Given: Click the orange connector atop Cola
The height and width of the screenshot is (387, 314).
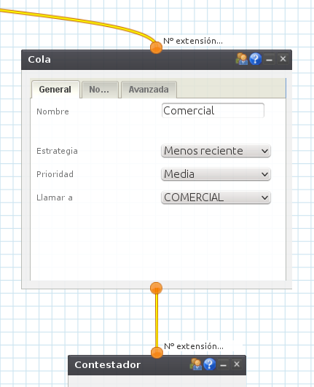Looking at the screenshot, I should pyautogui.click(x=156, y=47).
